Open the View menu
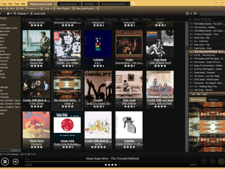Image resolution: width=225 pixels, height=169 pixels. [x=4, y=4]
